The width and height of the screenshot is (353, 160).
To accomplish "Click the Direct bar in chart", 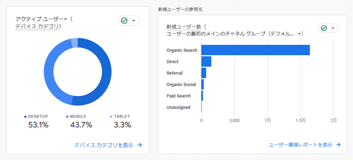I will click(206, 61).
